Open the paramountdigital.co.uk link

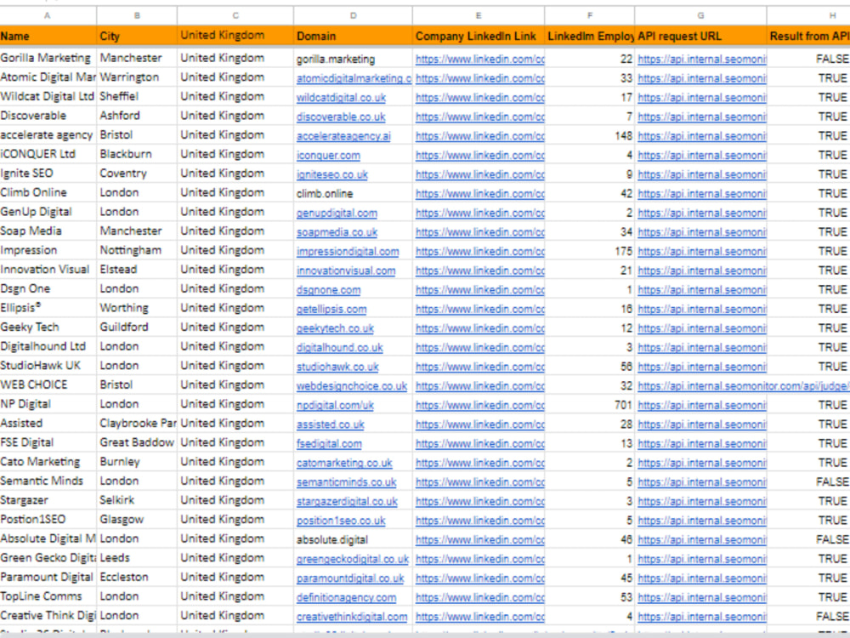click(x=350, y=578)
